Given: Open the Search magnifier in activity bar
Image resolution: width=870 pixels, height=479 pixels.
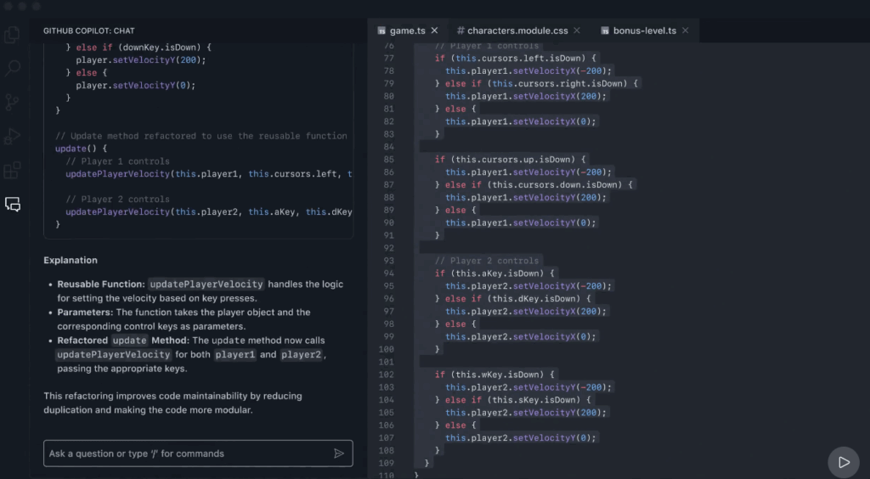Looking at the screenshot, I should pos(12,68).
